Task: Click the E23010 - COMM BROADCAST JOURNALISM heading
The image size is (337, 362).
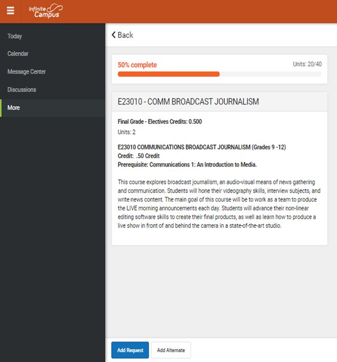Action: 188,101
